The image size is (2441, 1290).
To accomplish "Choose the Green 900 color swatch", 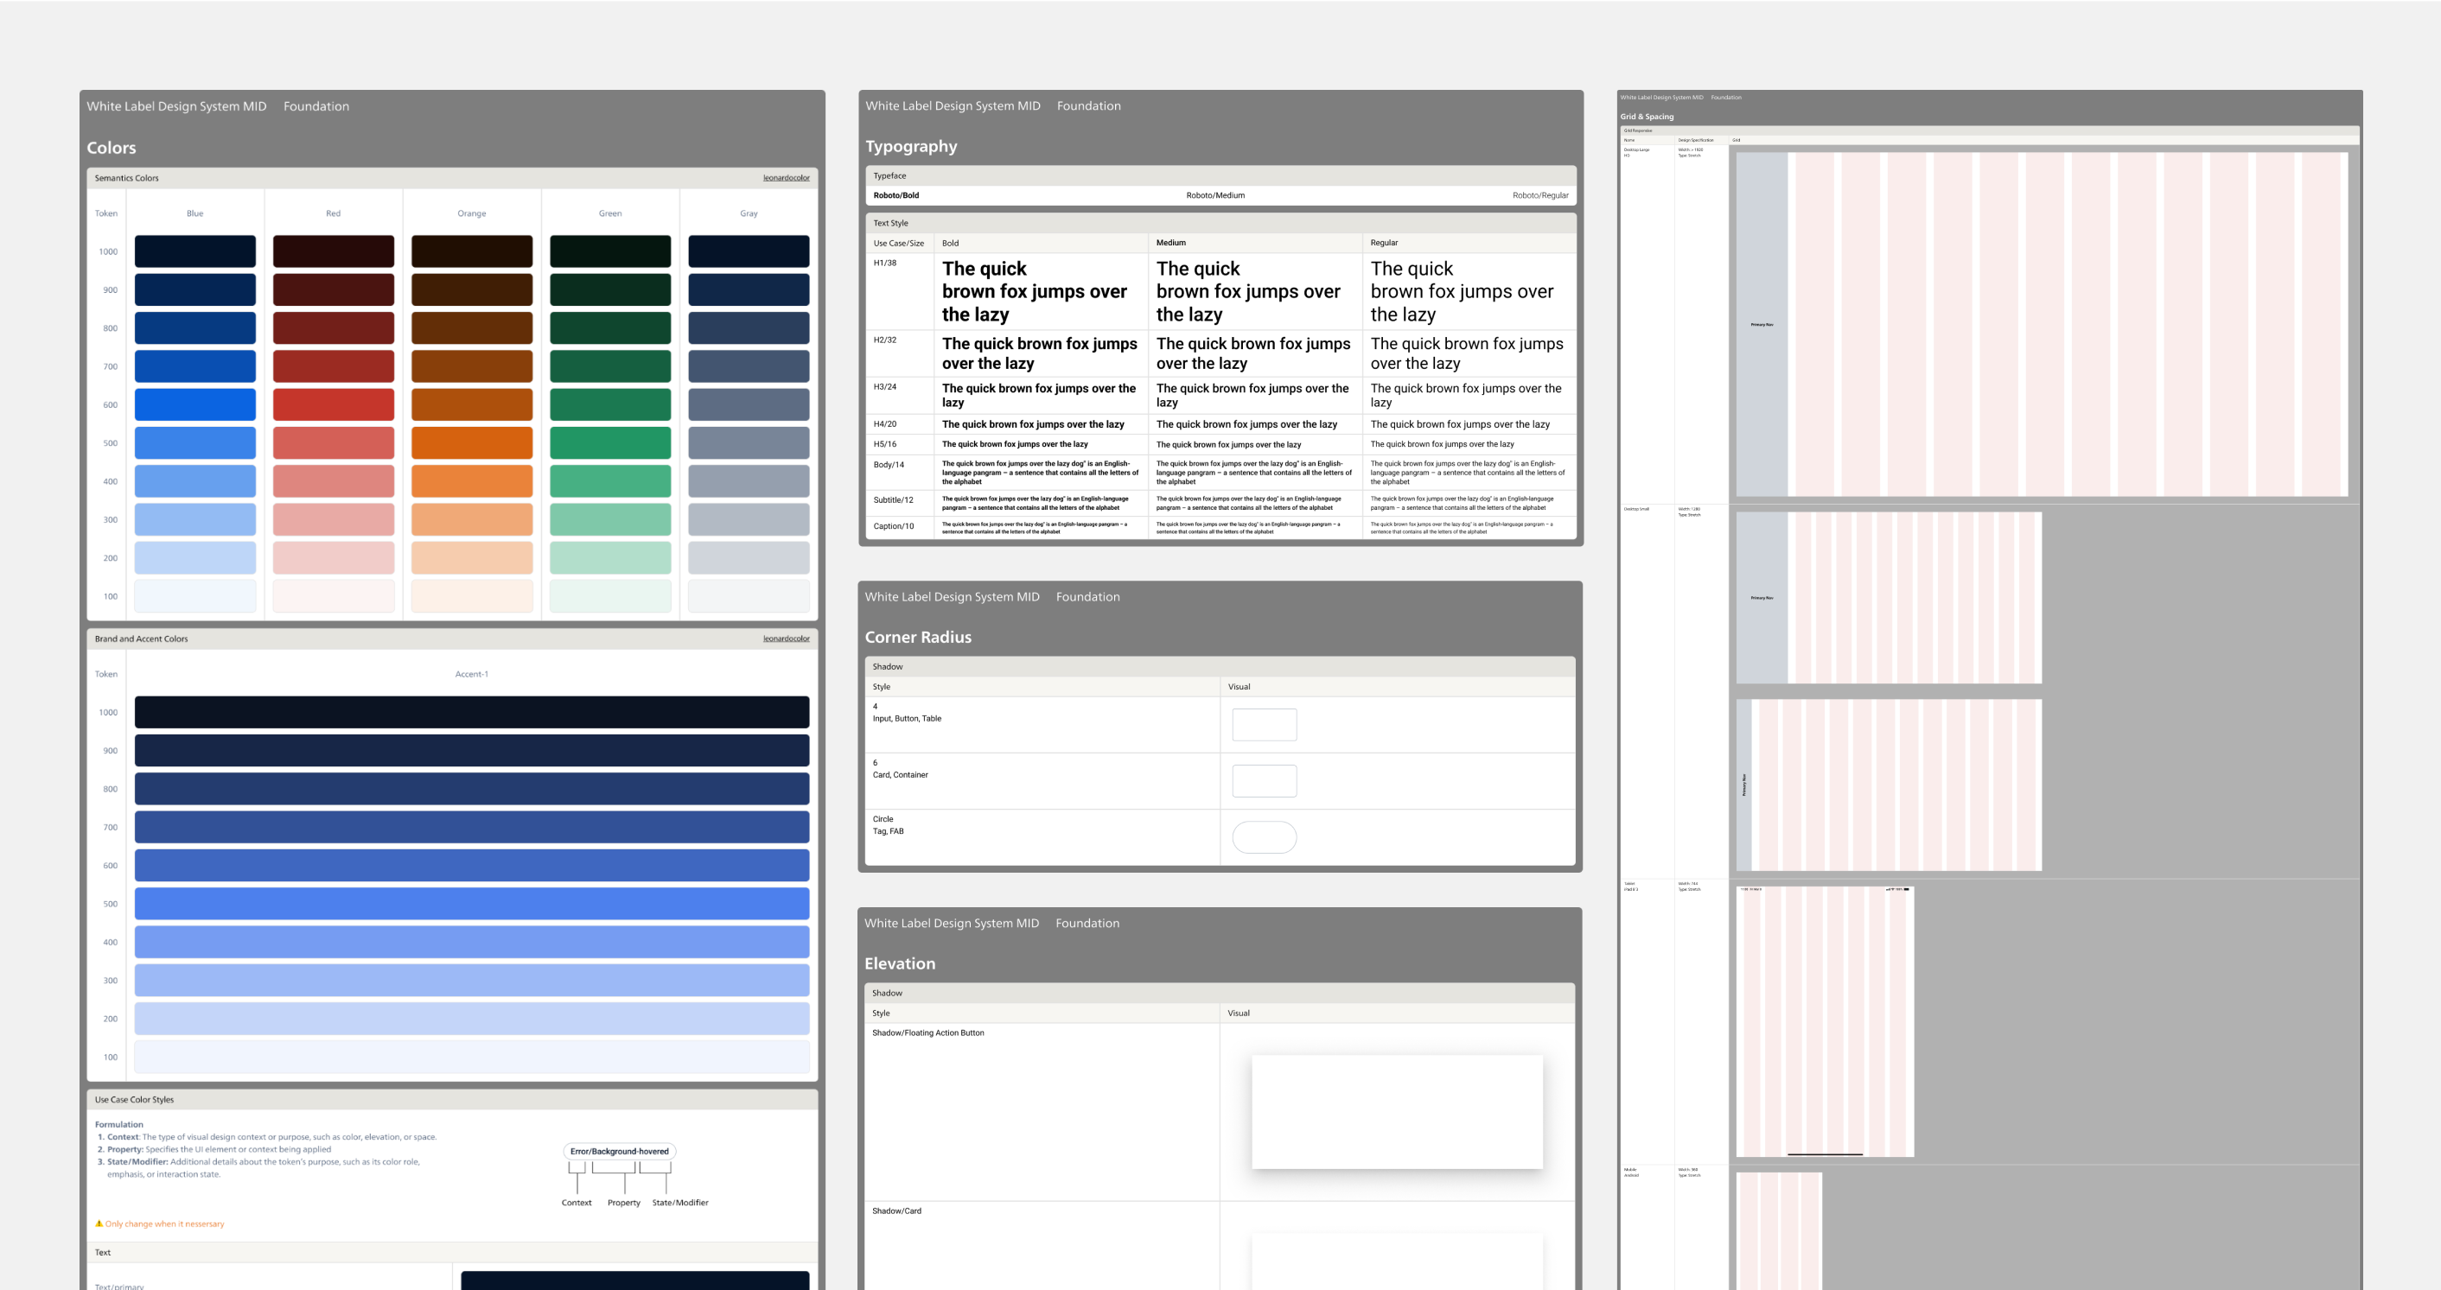I will tap(610, 289).
